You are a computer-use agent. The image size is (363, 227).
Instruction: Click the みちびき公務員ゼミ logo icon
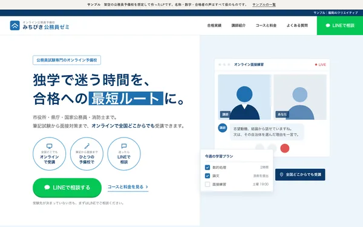[15, 25]
